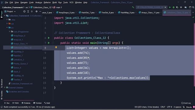Screen dimensions: 195x110
Task: Click the tool windows quick access icon in the status bar
Action: [x=2, y=107]
